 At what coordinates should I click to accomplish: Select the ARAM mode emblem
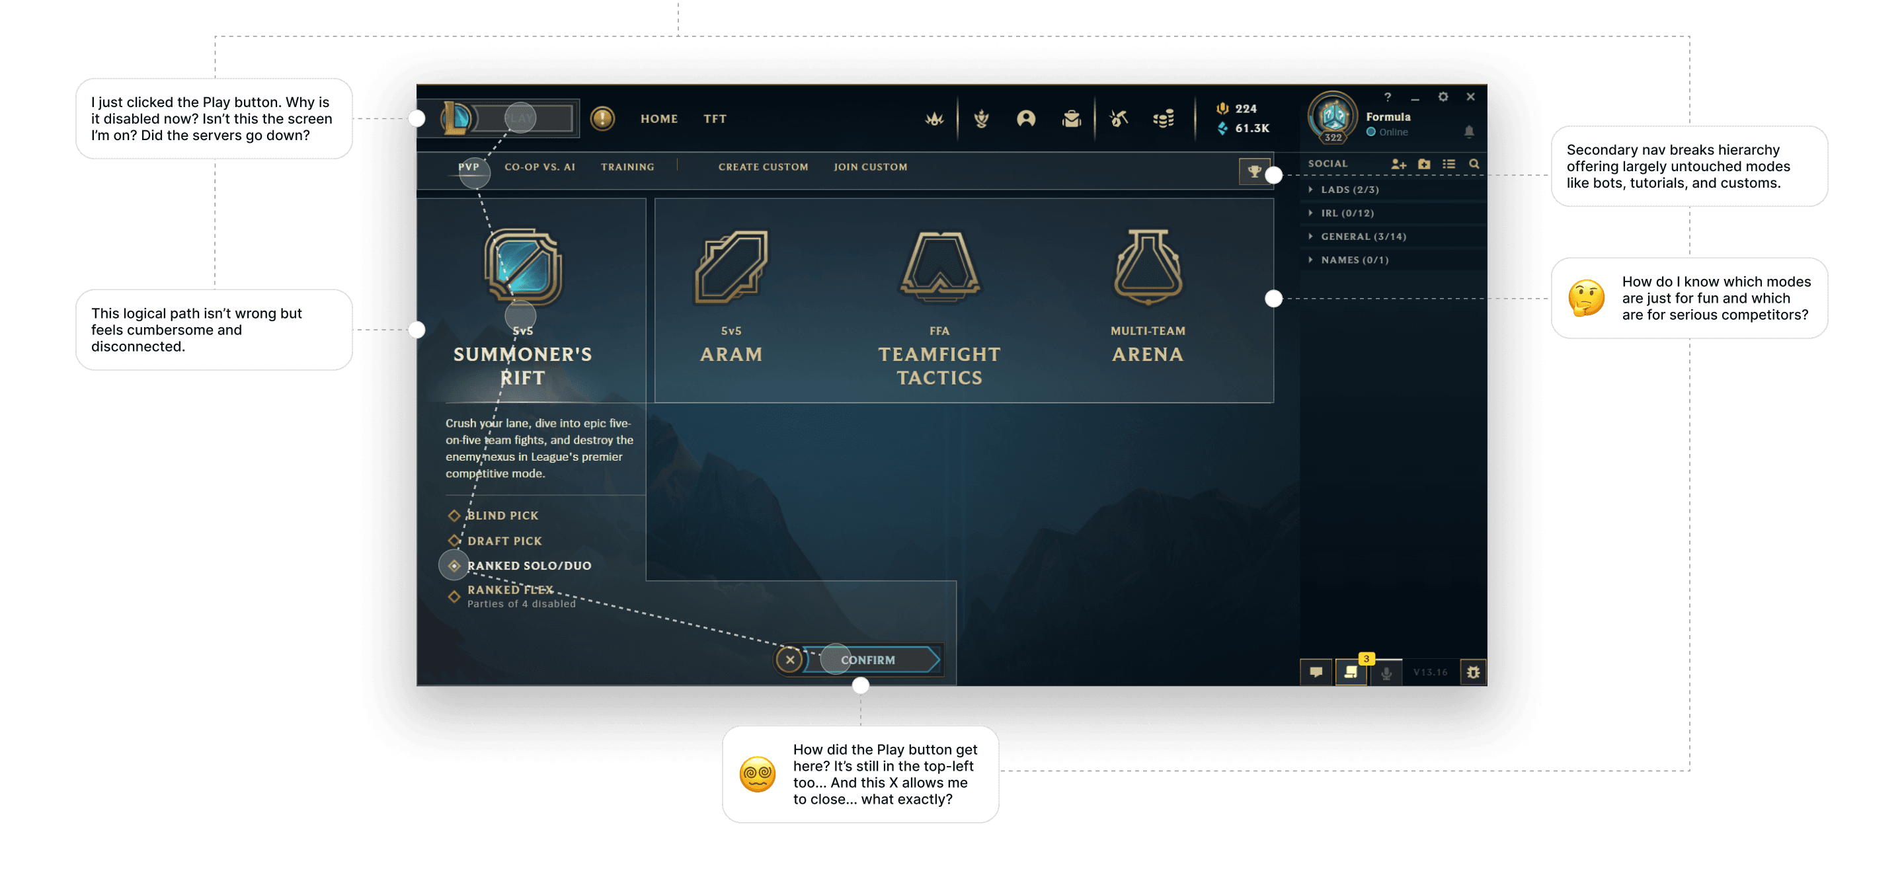[x=731, y=267]
